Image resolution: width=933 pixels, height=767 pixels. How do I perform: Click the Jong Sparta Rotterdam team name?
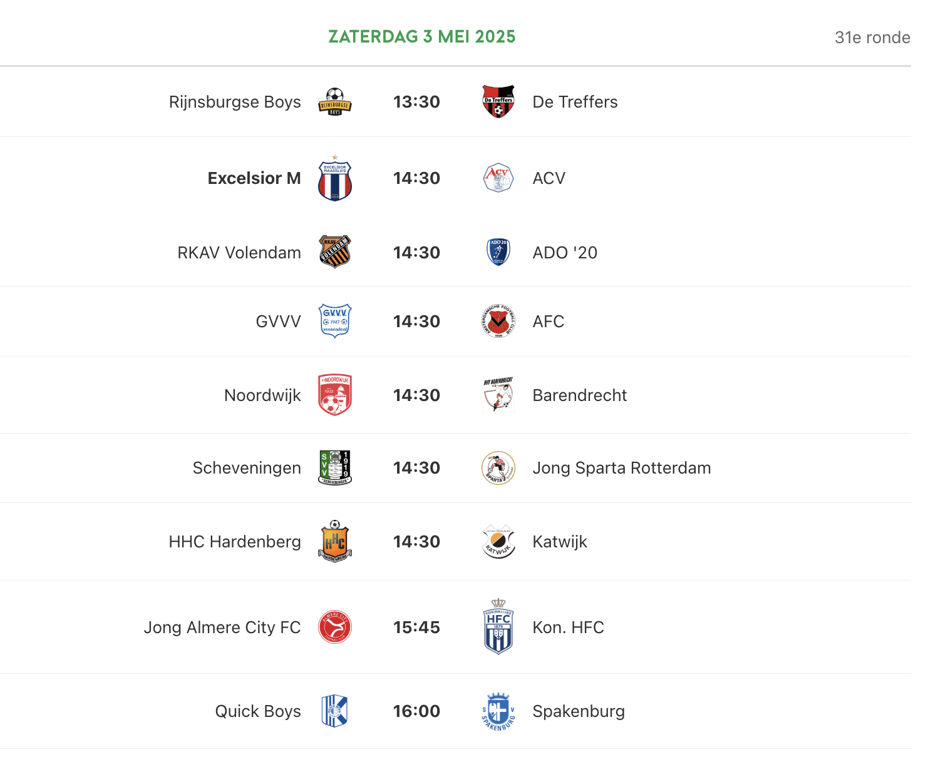coord(621,468)
